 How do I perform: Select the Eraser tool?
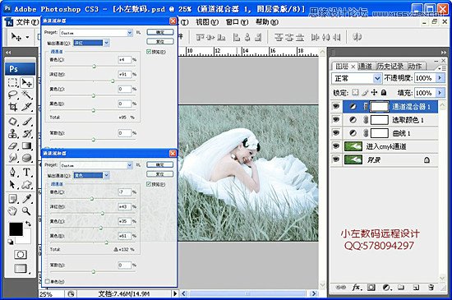click(12, 145)
